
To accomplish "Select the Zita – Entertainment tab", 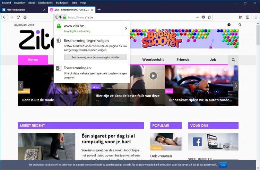I will pos(72,10).
